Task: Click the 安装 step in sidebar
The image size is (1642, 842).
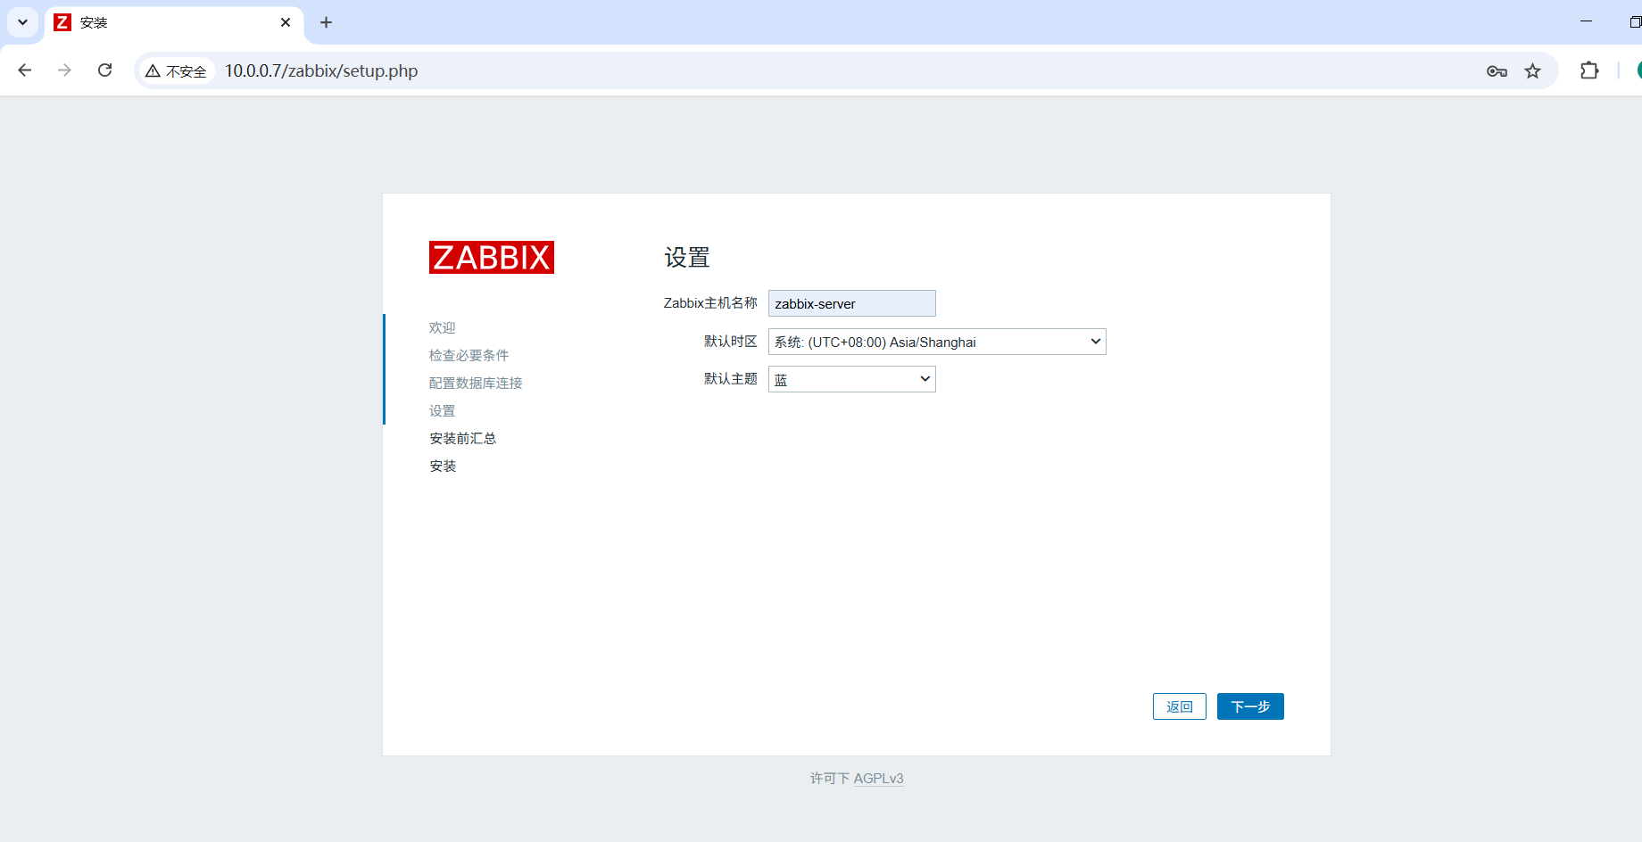Action: coord(443,466)
